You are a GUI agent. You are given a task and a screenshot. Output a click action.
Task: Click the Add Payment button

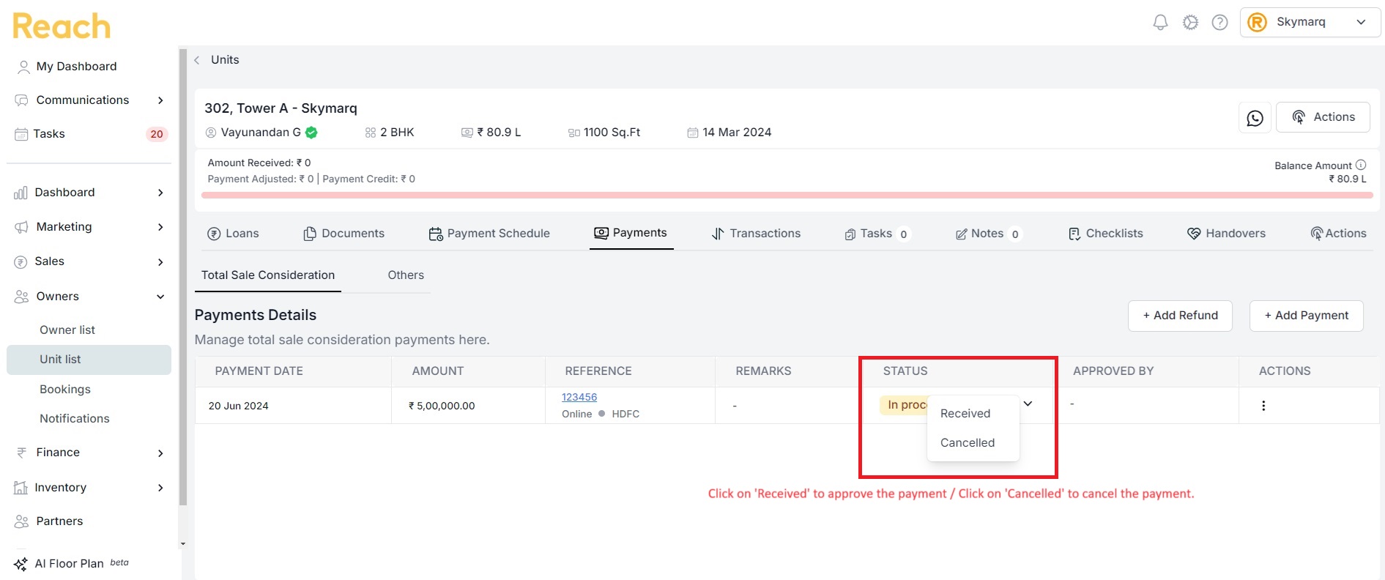click(1306, 316)
